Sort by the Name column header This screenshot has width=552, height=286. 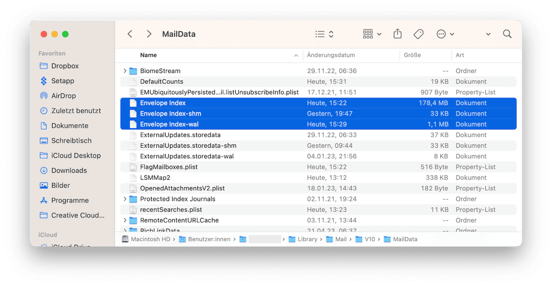tap(148, 55)
